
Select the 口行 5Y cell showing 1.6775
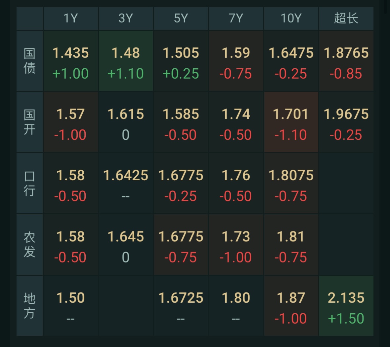pyautogui.click(x=181, y=183)
